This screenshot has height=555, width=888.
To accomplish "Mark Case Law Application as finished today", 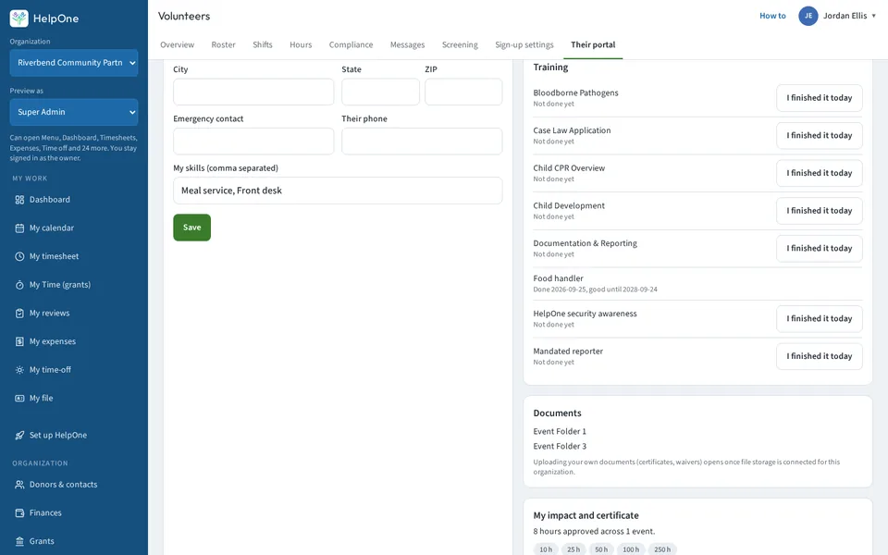I will pos(819,136).
